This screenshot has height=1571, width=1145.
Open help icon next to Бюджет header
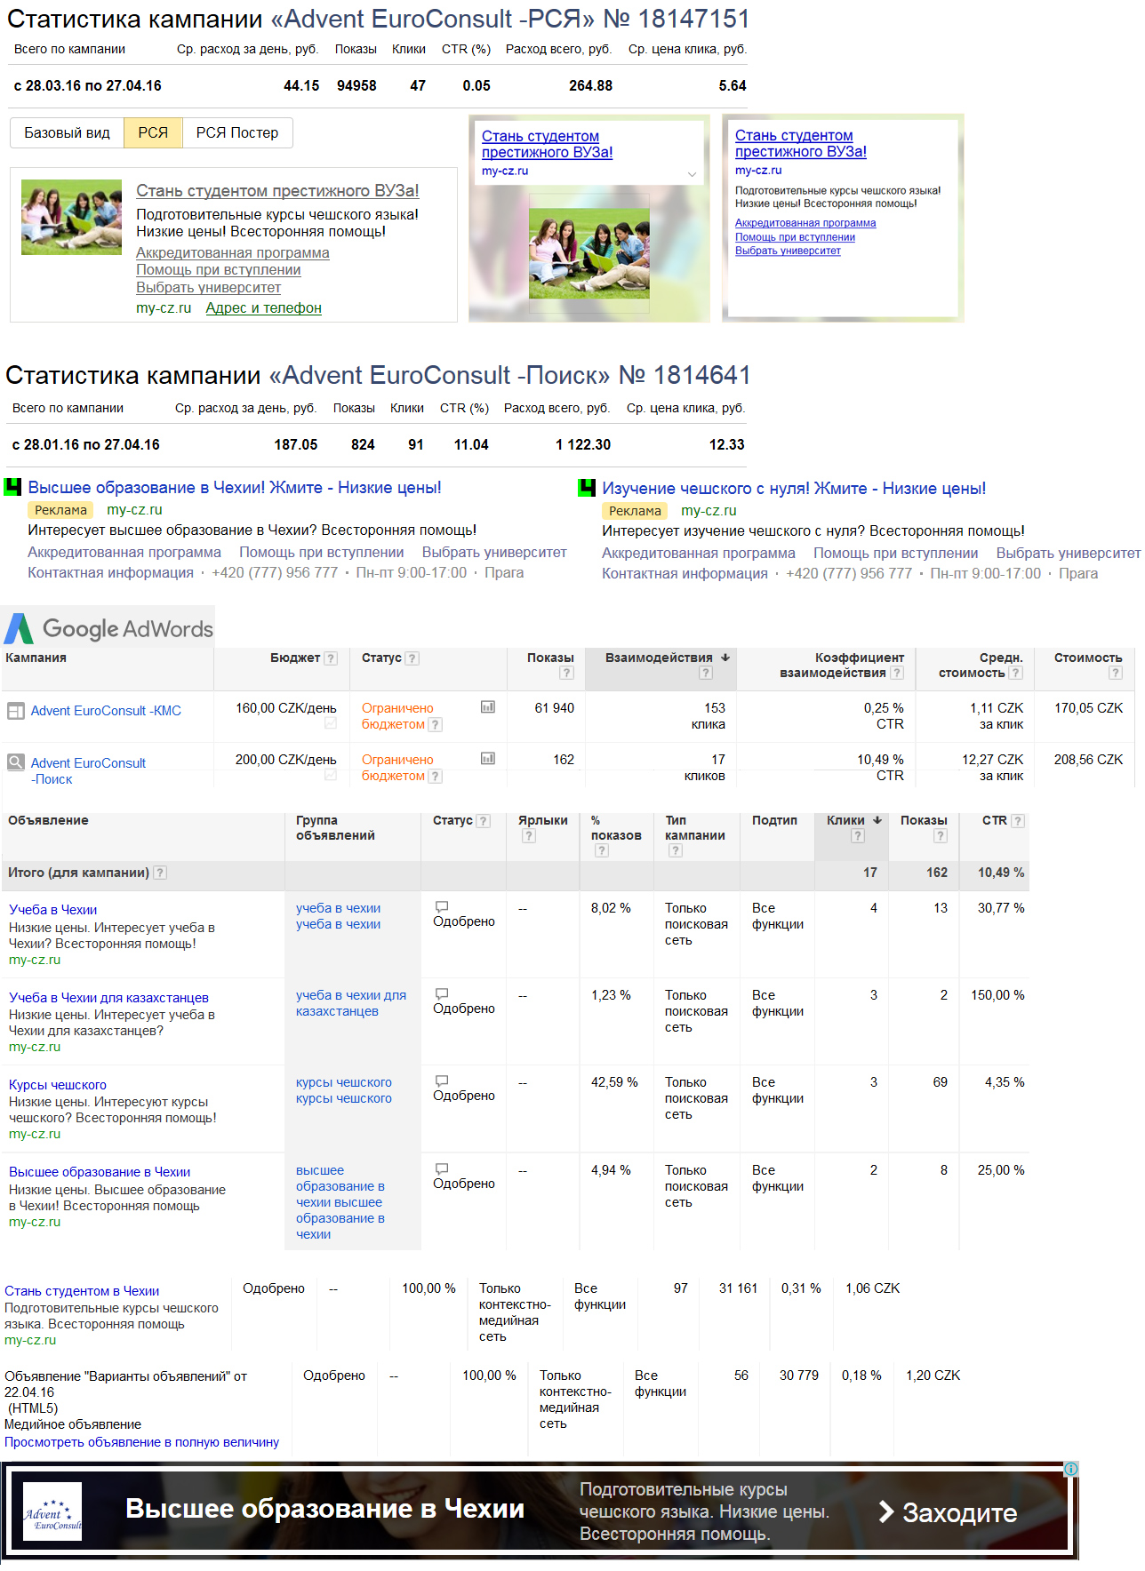[x=331, y=658]
